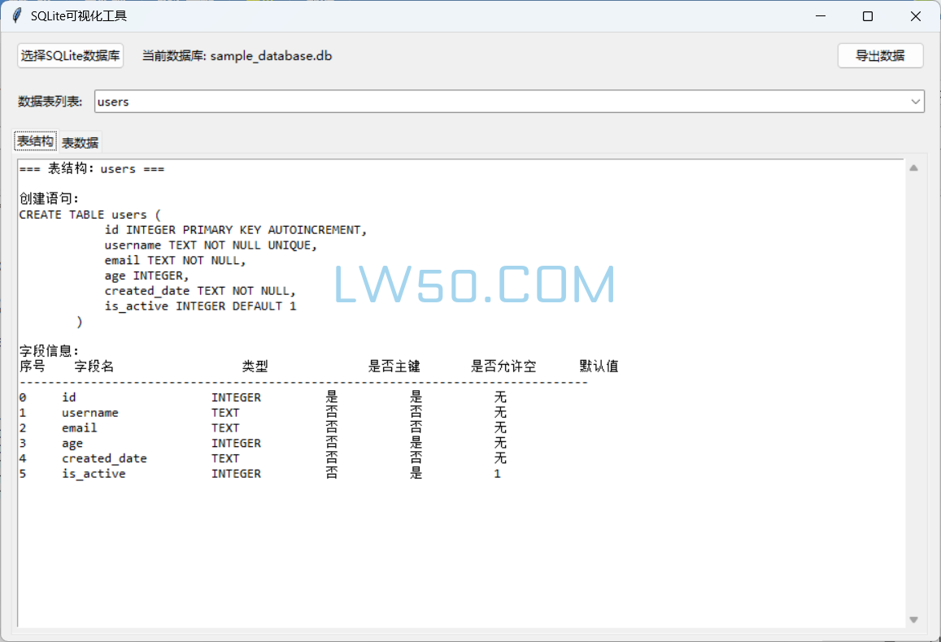This screenshot has height=642, width=941.
Task: Click the 当前数据库 sample_database.db label
Action: 237,56
